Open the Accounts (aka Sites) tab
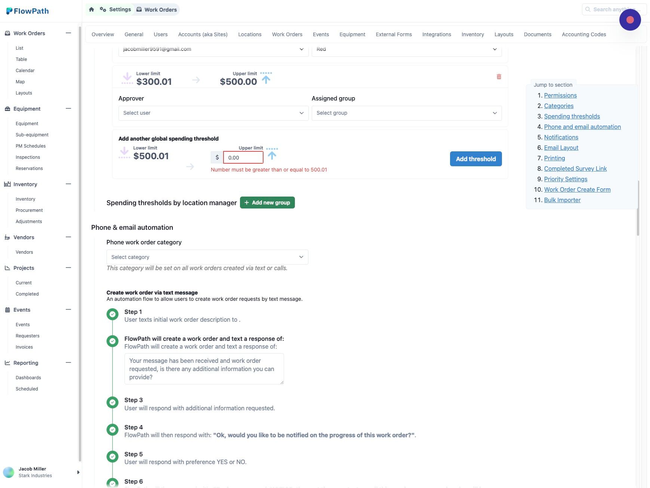 click(x=203, y=34)
